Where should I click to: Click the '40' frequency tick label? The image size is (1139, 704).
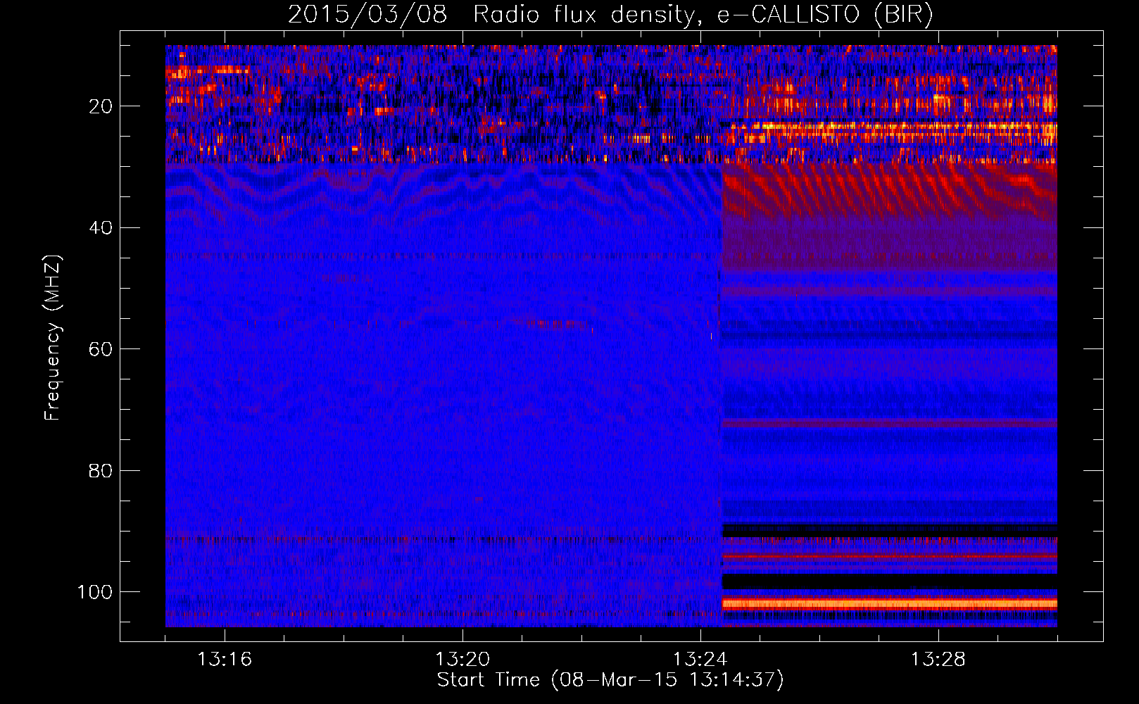point(101,228)
